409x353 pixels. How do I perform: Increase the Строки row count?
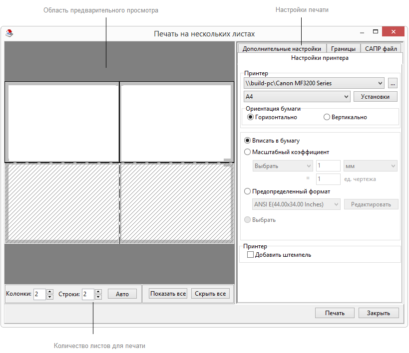[x=98, y=291]
